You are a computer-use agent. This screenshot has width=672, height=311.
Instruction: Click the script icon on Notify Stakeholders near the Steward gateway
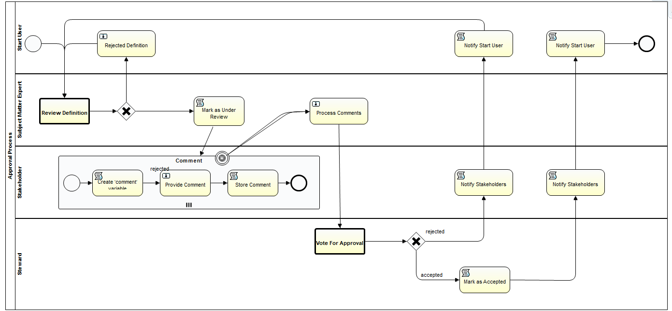pyautogui.click(x=461, y=175)
